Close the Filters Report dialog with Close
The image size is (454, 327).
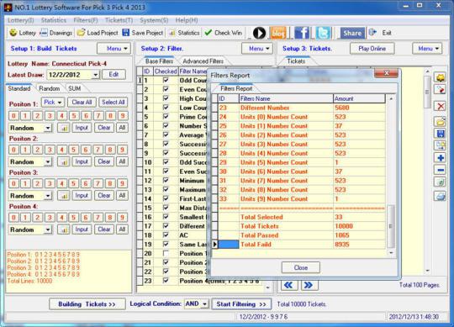(x=301, y=267)
